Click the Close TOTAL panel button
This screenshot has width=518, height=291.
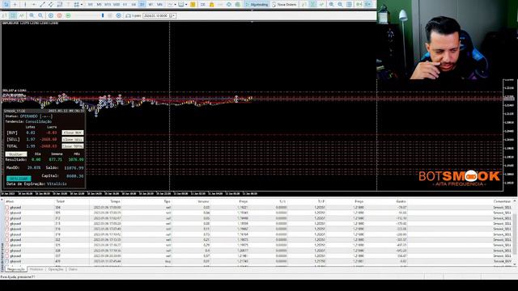73,146
